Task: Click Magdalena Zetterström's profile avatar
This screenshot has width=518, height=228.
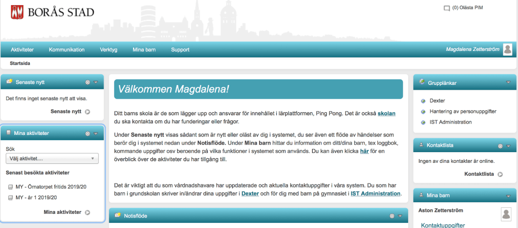Action: click(507, 49)
